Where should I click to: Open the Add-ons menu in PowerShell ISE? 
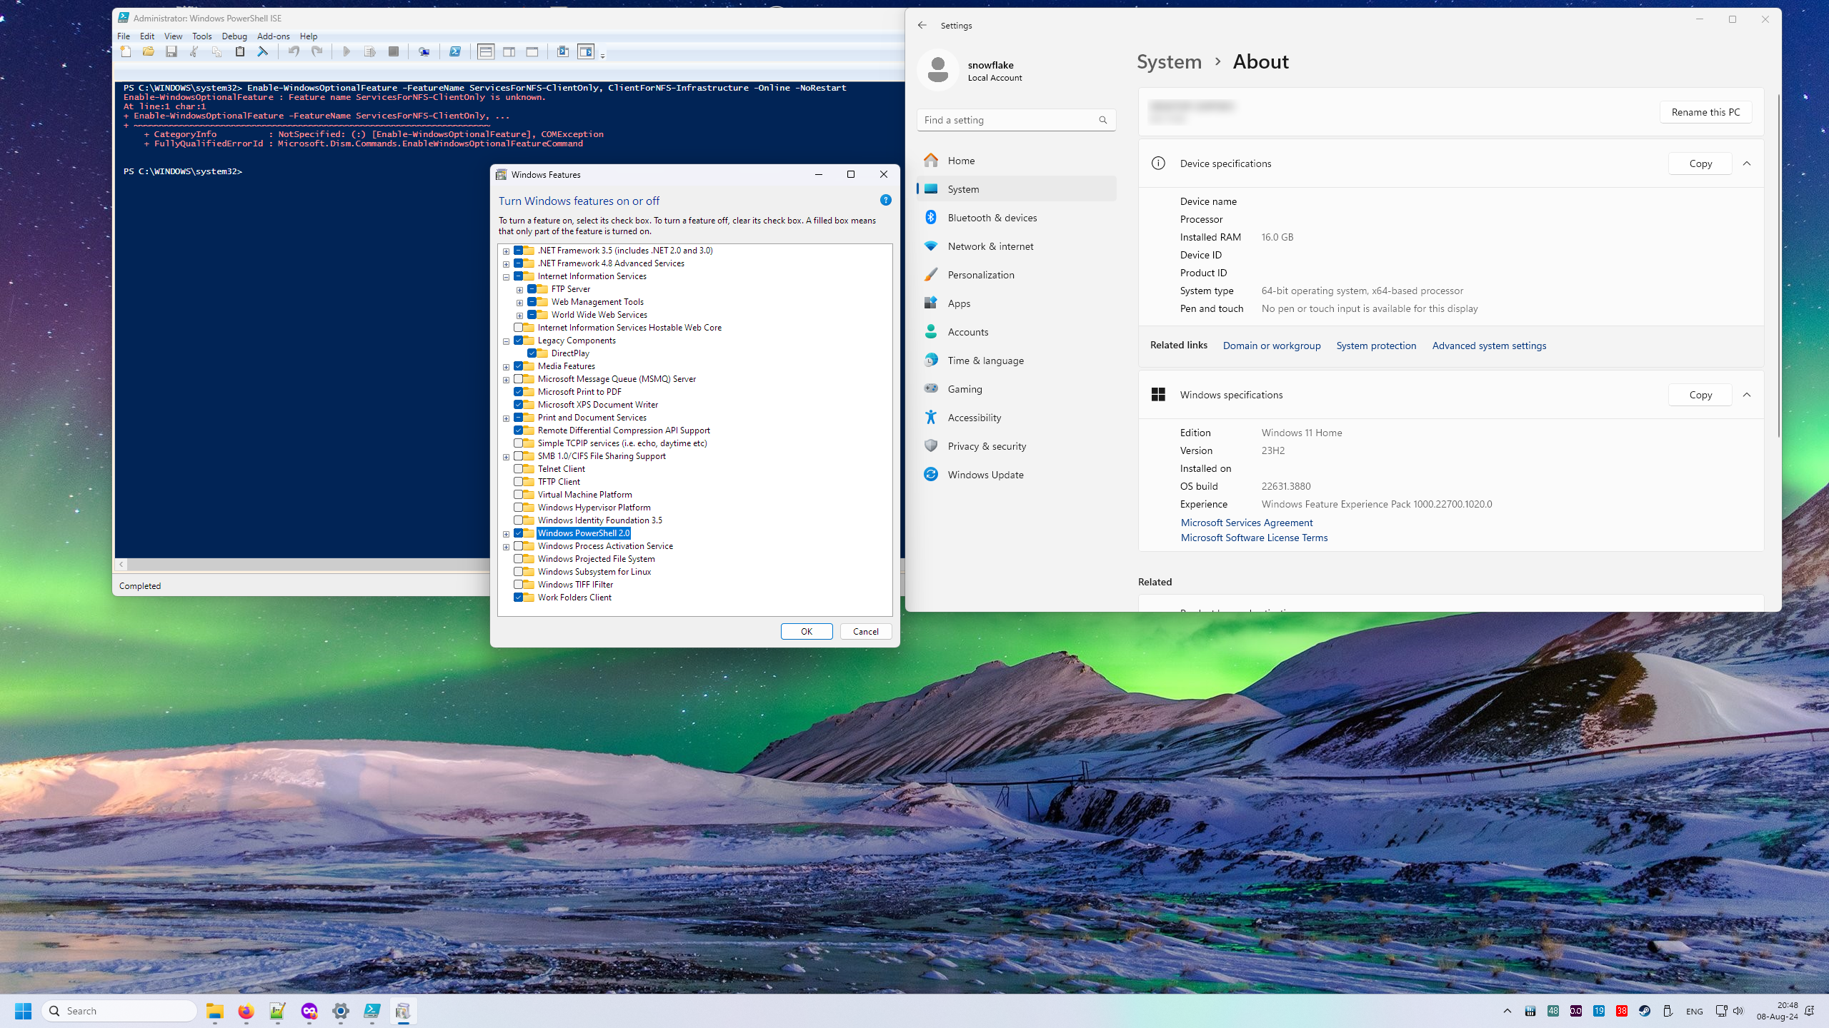274,36
